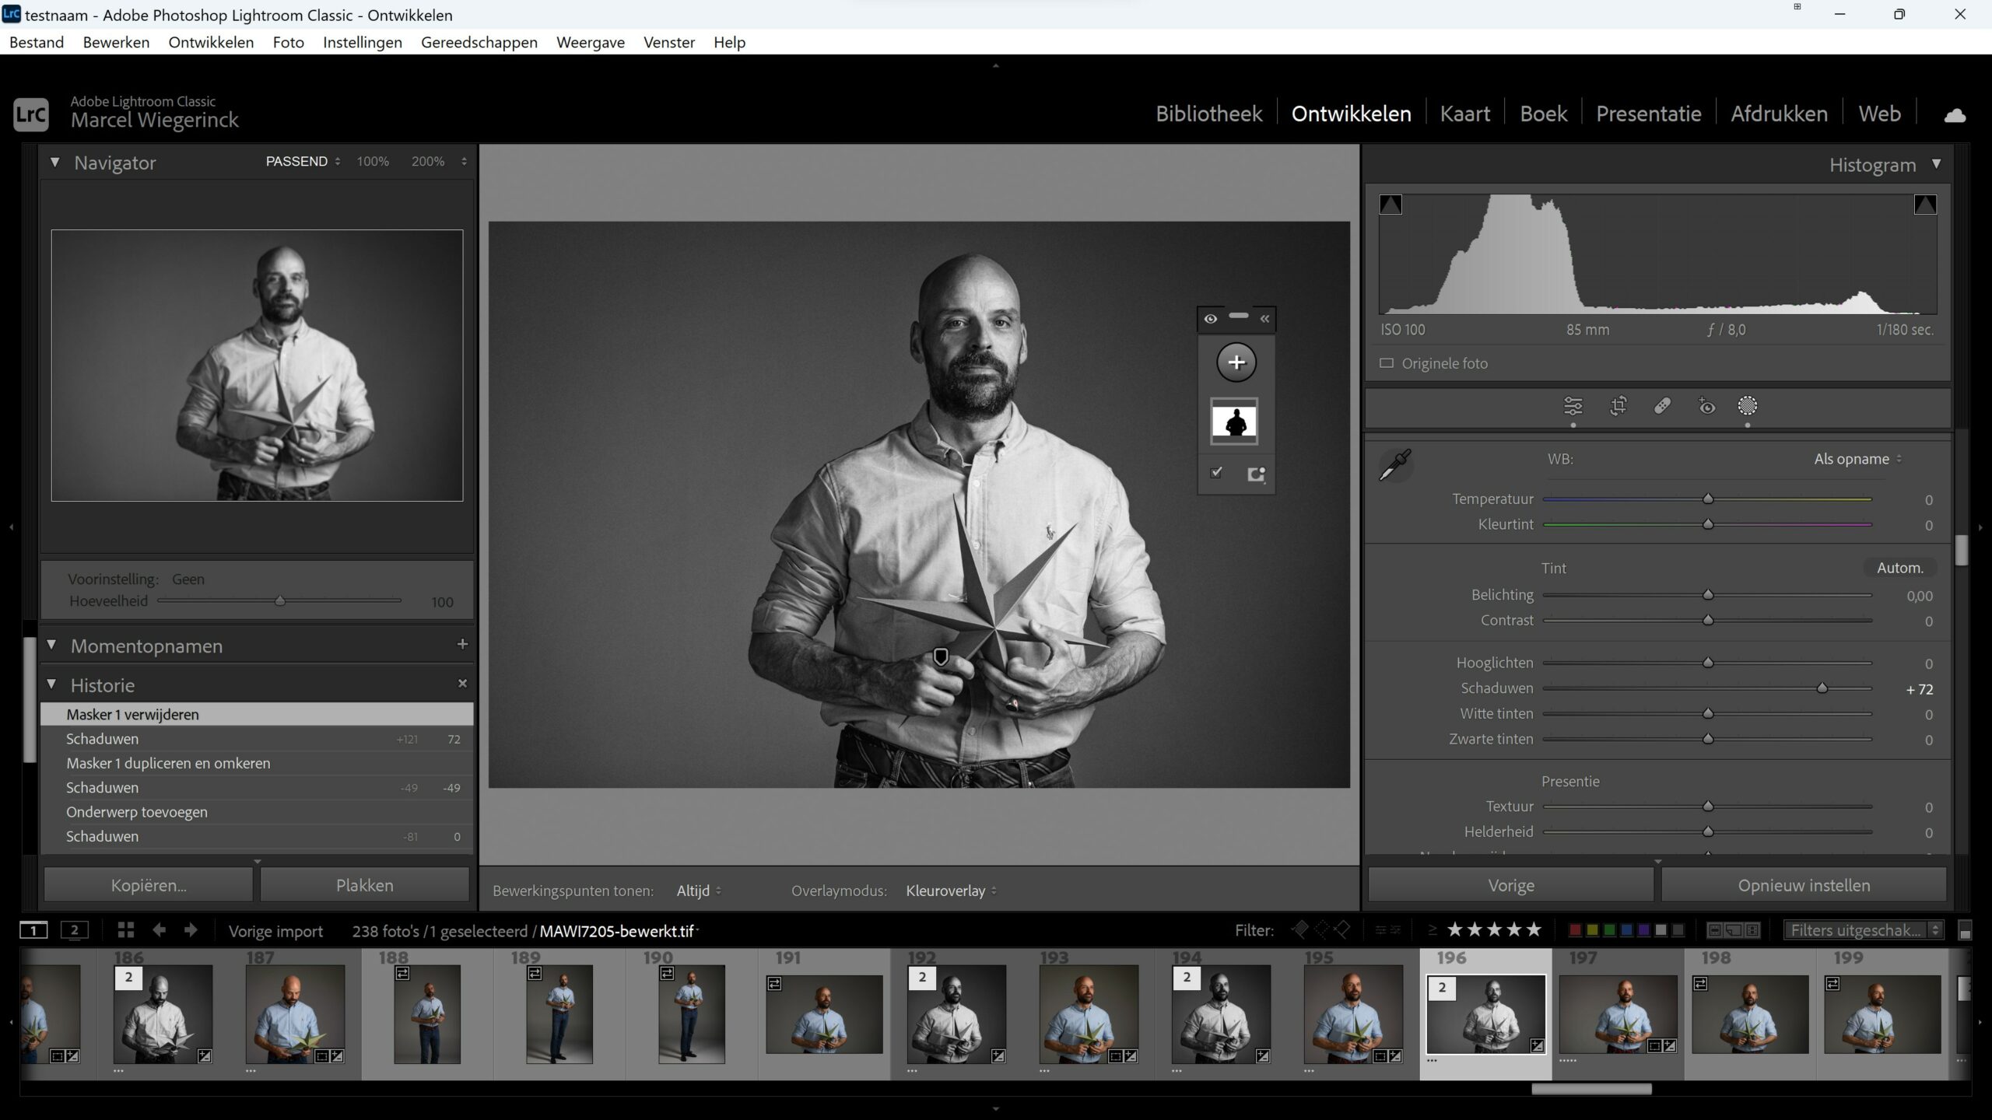Enable the Originele foto checkbox
Image resolution: width=1992 pixels, height=1120 pixels.
pos(1387,363)
